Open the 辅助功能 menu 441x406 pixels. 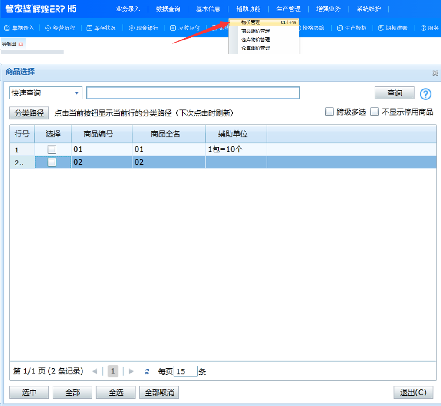(248, 9)
